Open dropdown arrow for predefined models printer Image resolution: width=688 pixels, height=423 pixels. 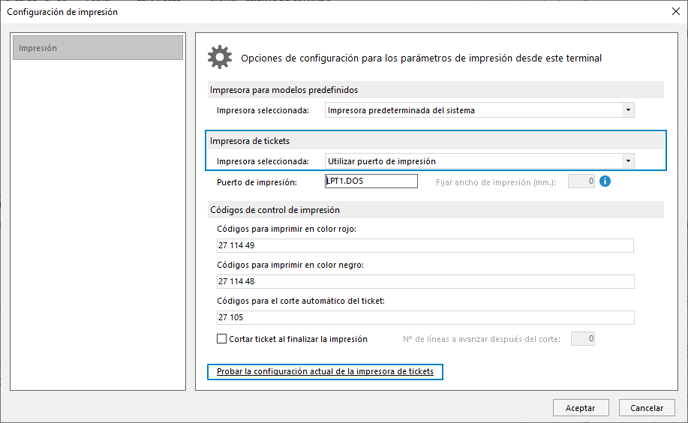628,110
